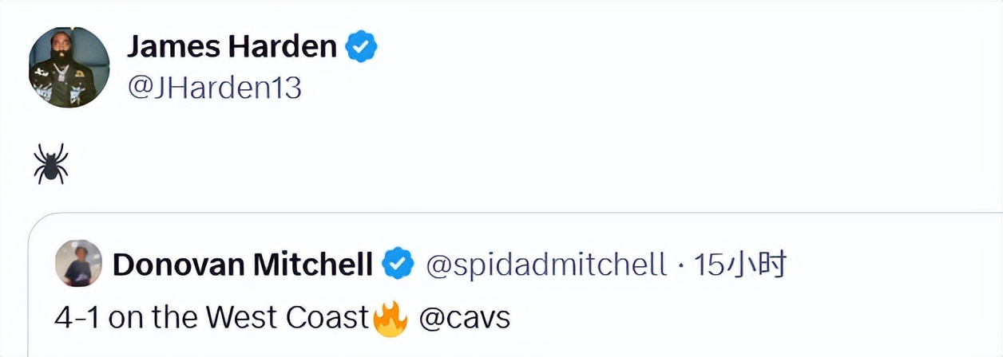
Task: Open the James Harden display name
Action: pos(232,47)
